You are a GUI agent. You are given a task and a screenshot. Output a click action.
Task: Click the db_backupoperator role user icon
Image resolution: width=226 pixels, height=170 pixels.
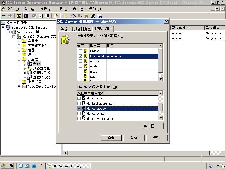83,103
